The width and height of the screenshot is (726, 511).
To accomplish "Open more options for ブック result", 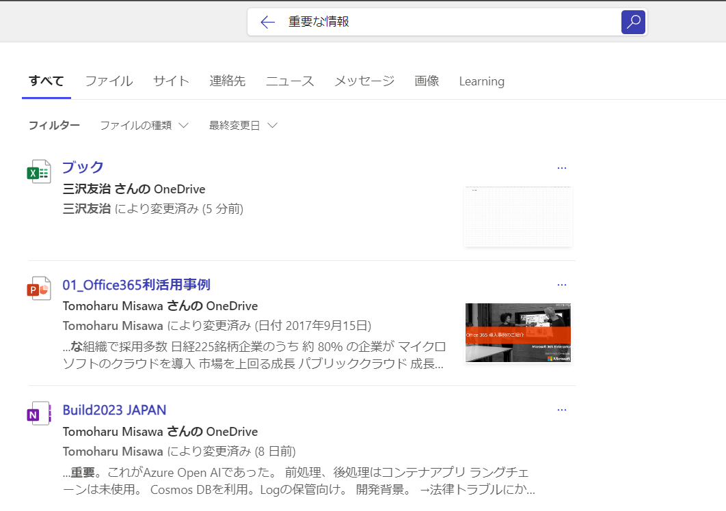I will [x=562, y=168].
